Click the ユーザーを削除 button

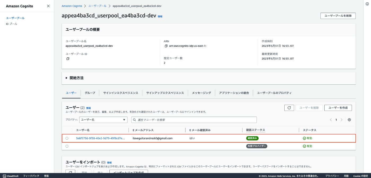click(309, 108)
